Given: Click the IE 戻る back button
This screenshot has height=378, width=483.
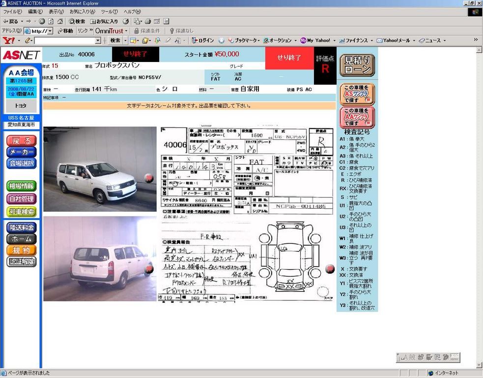Looking at the screenshot, I should click(11, 21).
